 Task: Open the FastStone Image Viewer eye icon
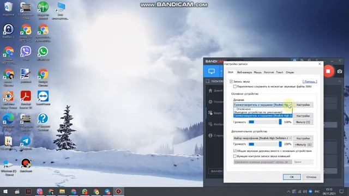click(x=9, y=100)
